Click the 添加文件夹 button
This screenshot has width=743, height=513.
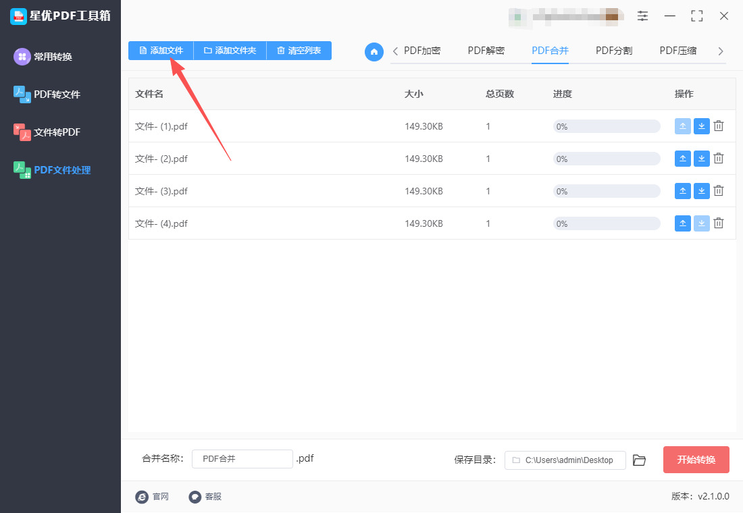point(230,51)
